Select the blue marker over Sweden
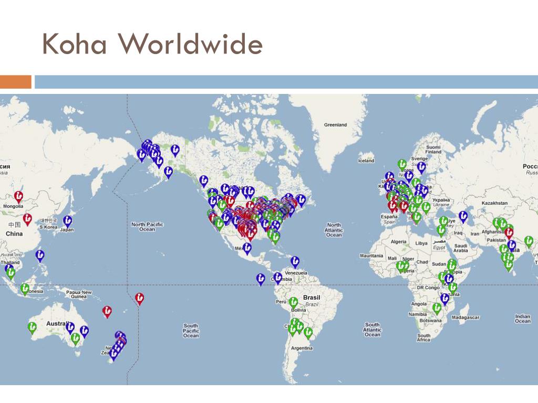This screenshot has width=538, height=403. tap(422, 167)
